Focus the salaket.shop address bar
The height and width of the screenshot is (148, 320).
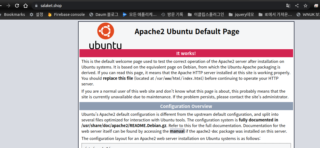159,6
